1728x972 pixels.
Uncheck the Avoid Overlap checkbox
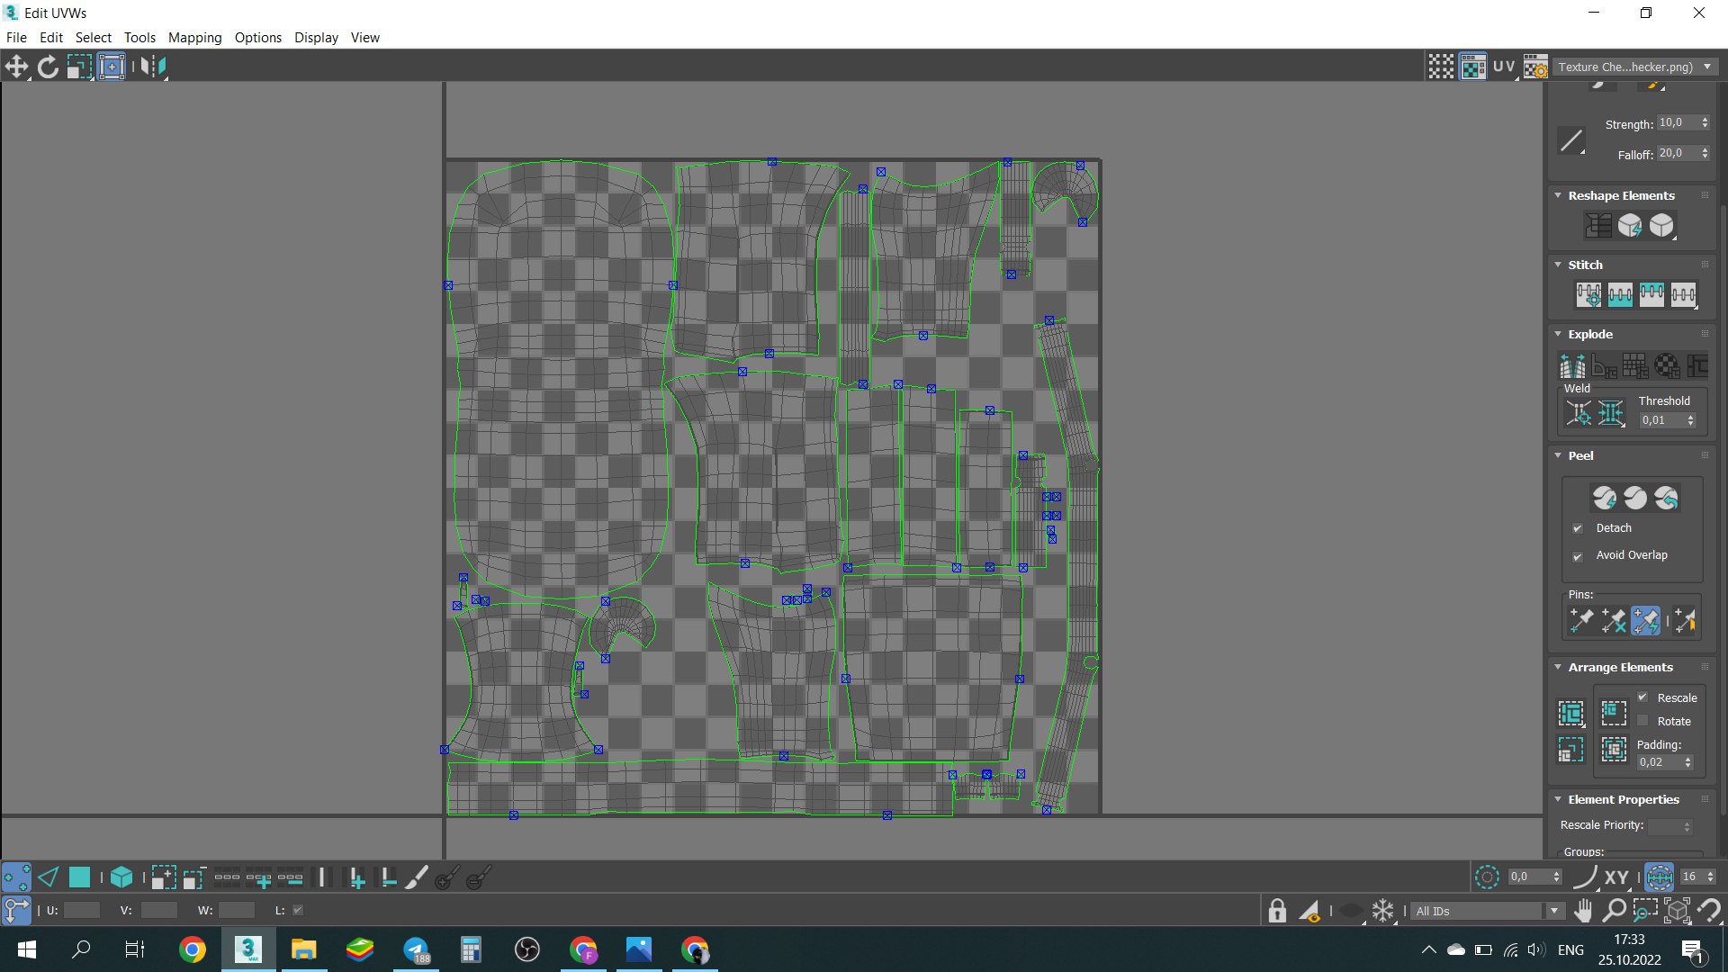pyautogui.click(x=1577, y=556)
